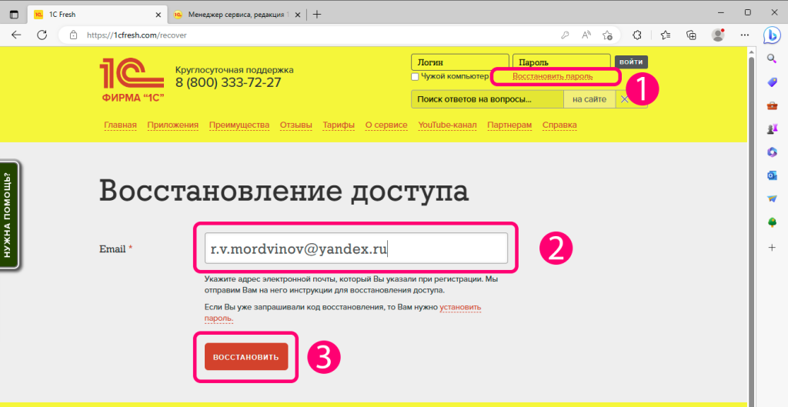Click the Read Aloud icon in address bar

(x=586, y=35)
